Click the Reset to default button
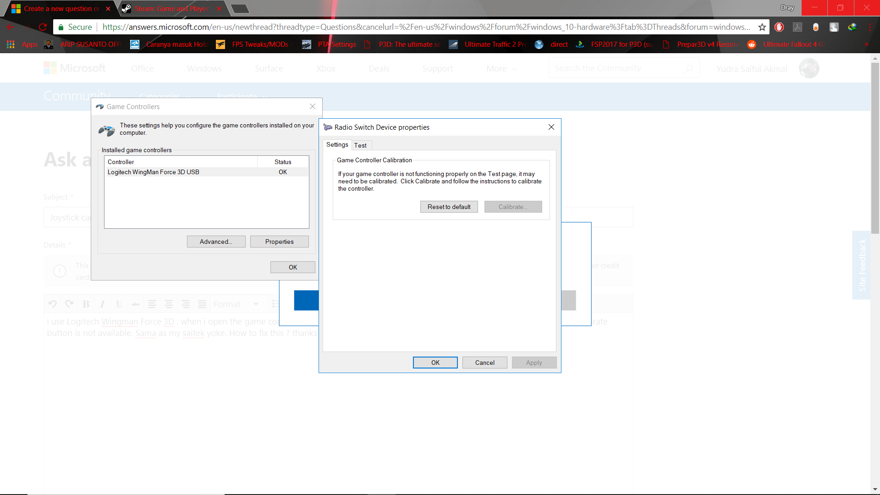This screenshot has width=880, height=495. tap(449, 207)
